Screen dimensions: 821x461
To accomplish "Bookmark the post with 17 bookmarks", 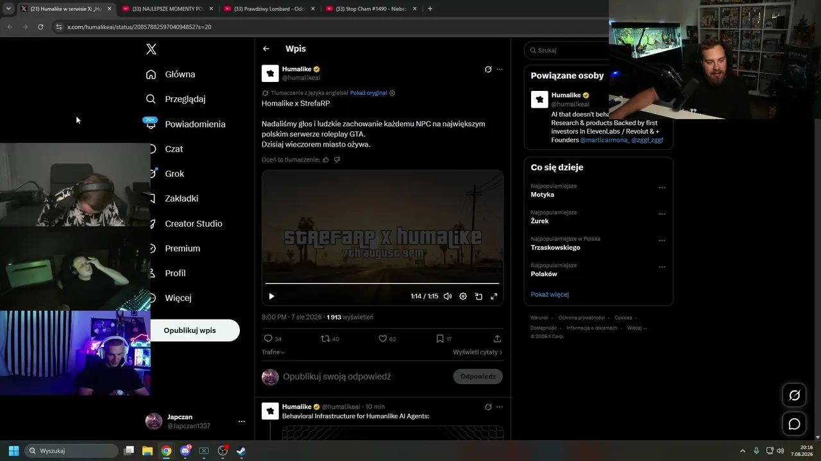I will click(x=444, y=339).
